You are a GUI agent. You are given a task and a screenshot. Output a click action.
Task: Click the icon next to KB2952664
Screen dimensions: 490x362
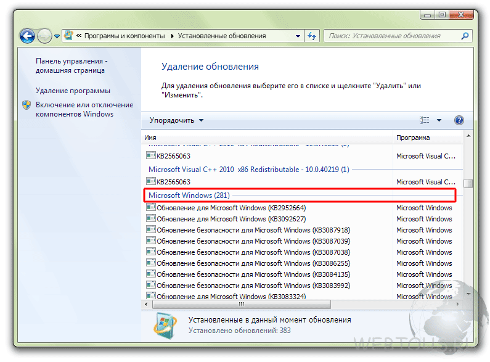pyautogui.click(x=151, y=207)
